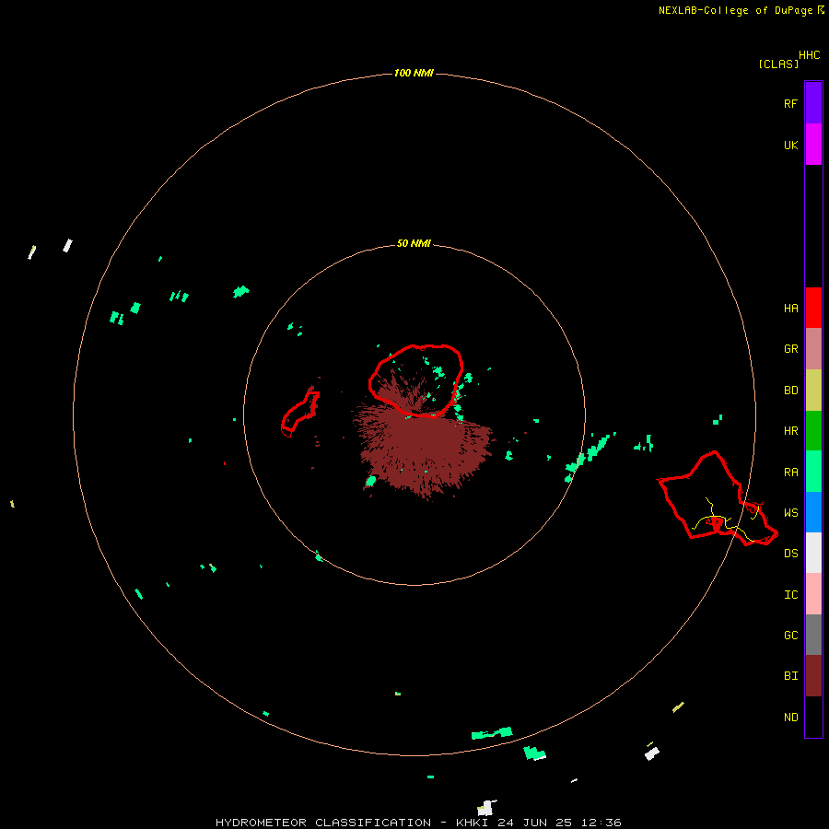Click the WS blue legend swatch
The height and width of the screenshot is (829, 829).
click(x=813, y=512)
